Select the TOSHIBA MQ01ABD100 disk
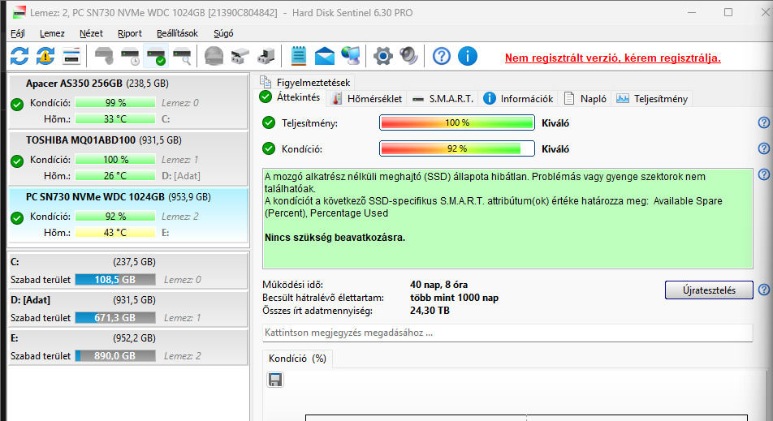This screenshot has height=421, width=773. pyautogui.click(x=128, y=158)
